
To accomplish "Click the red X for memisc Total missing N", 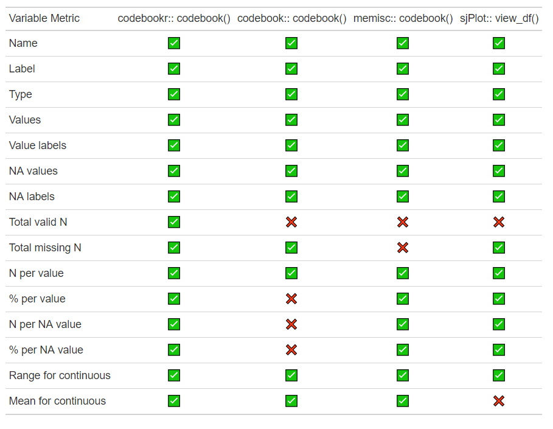I will pos(403,248).
